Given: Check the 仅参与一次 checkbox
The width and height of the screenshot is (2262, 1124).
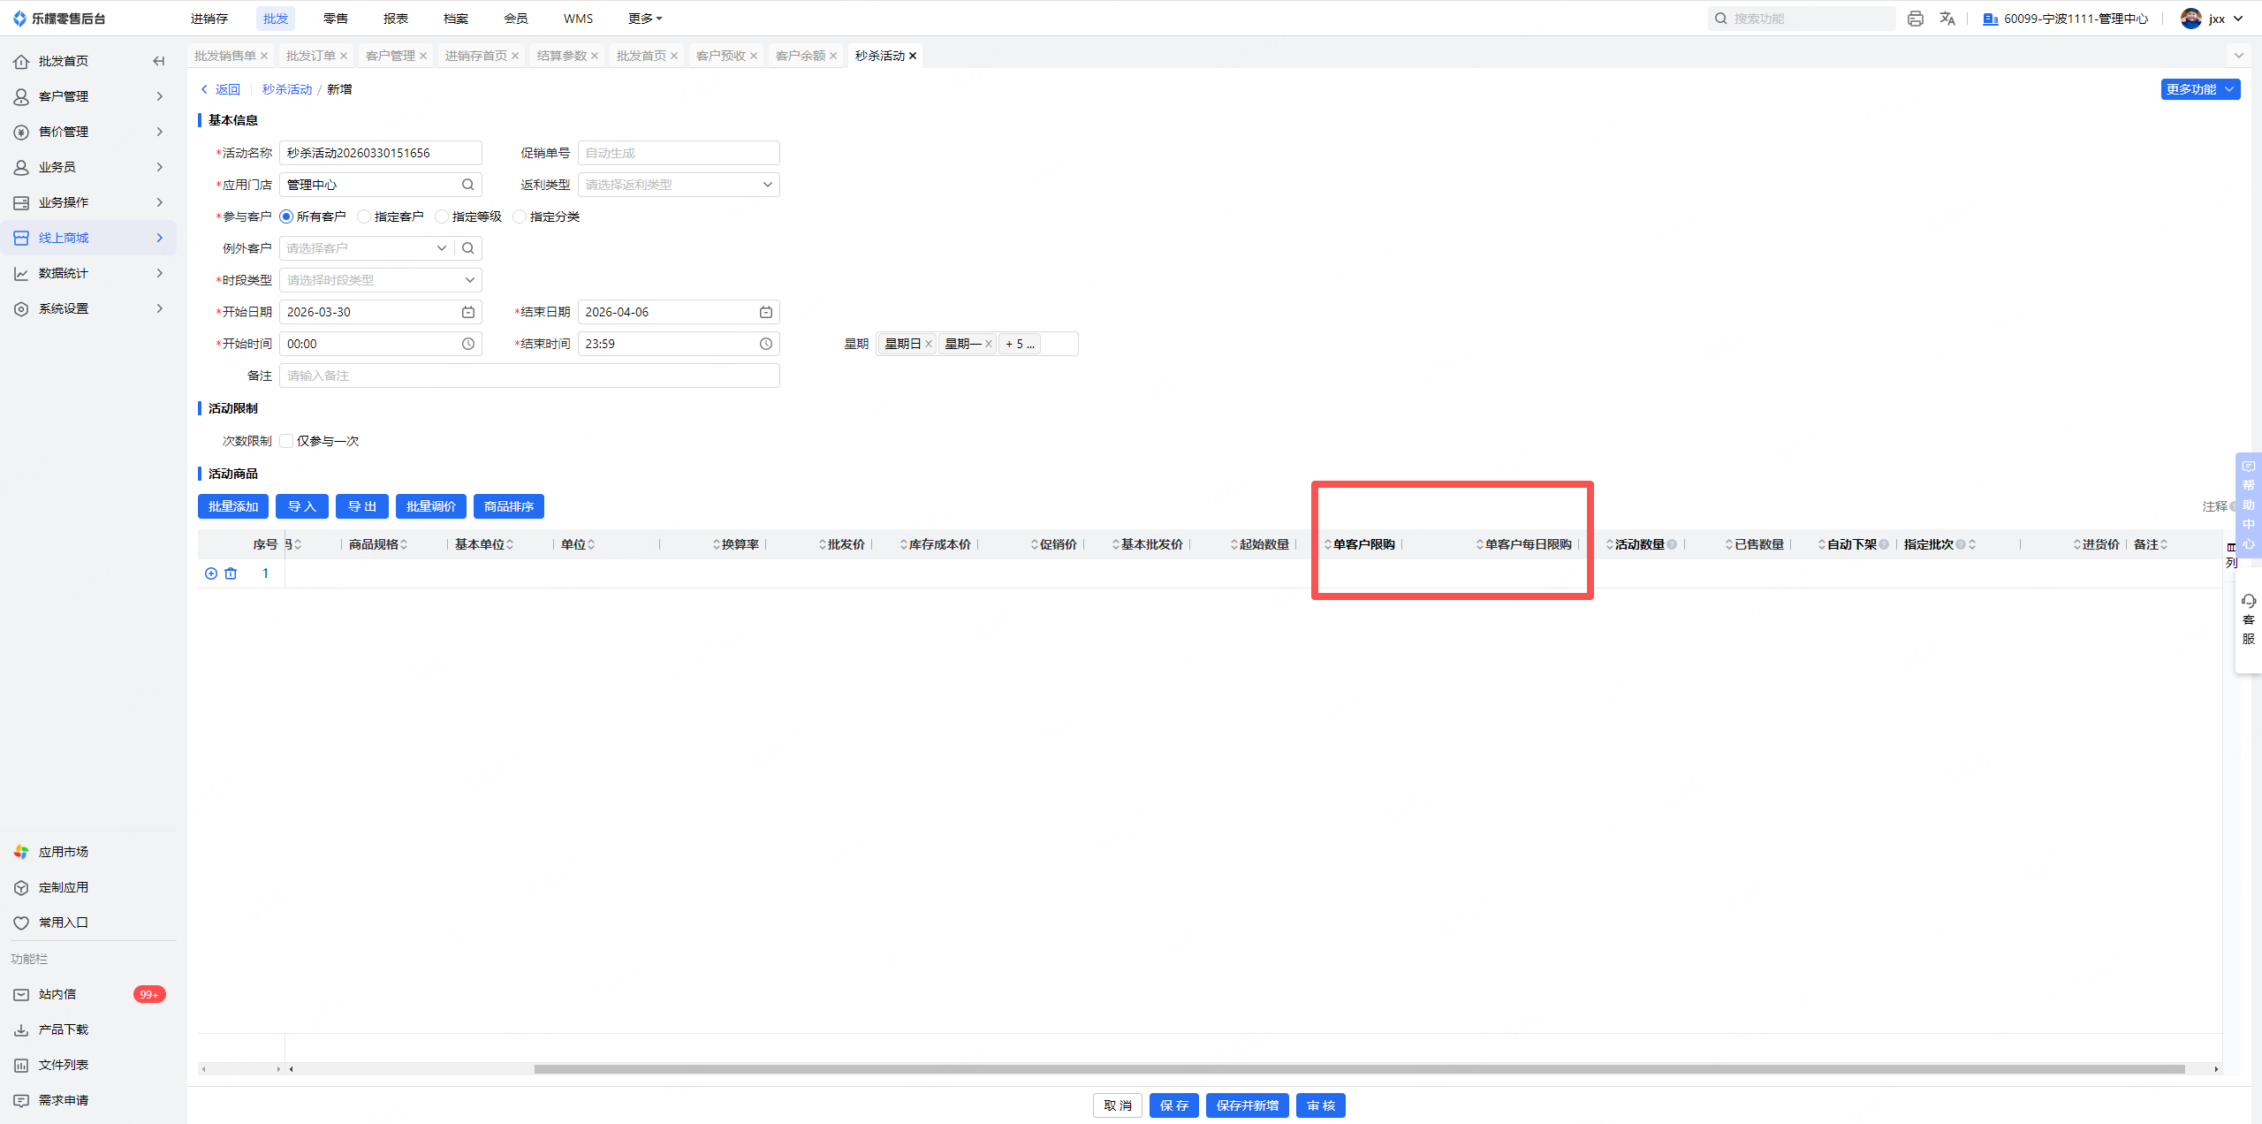Looking at the screenshot, I should (x=286, y=441).
